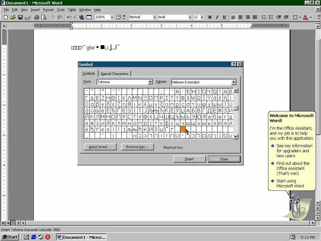
Task: Open the Normal style dropdown
Action: (155, 17)
